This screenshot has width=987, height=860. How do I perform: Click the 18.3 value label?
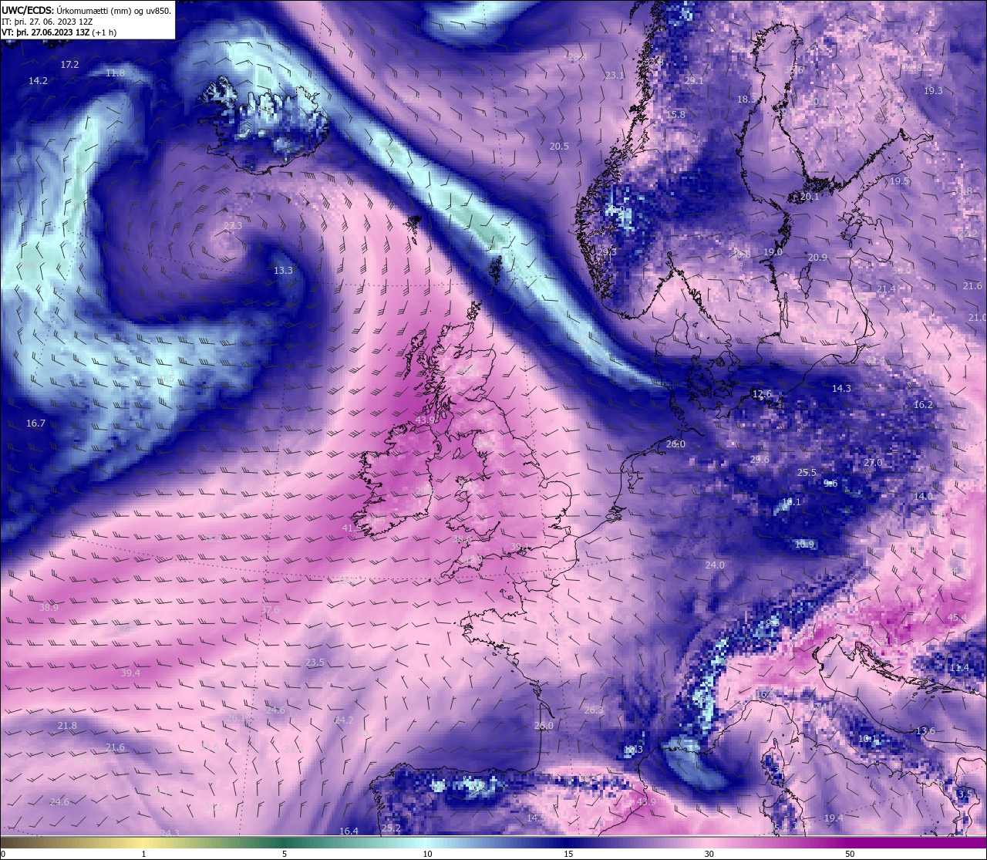click(746, 99)
